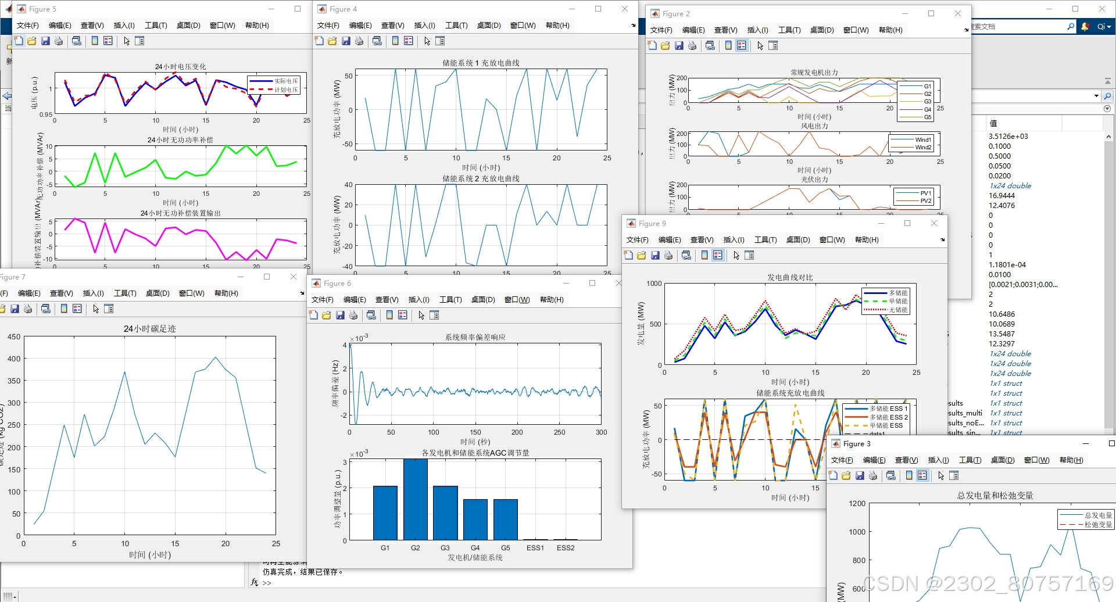Image resolution: width=1116 pixels, height=602 pixels.
Task: Toggle Insert Legend off in Figure 3
Action: pyautogui.click(x=922, y=475)
